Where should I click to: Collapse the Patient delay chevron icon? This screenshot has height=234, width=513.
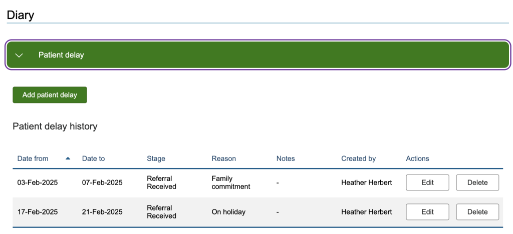pos(20,55)
